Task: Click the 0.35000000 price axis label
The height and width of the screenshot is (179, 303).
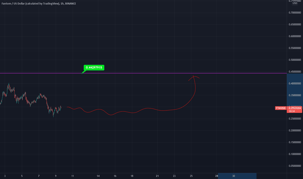Action: [x=295, y=95]
